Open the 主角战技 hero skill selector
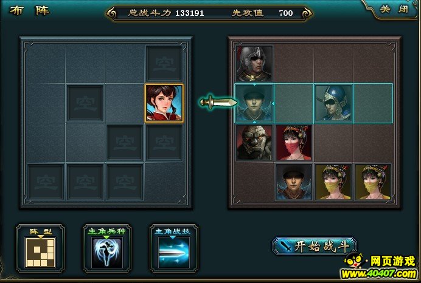This screenshot has width=421, height=283. tap(174, 248)
